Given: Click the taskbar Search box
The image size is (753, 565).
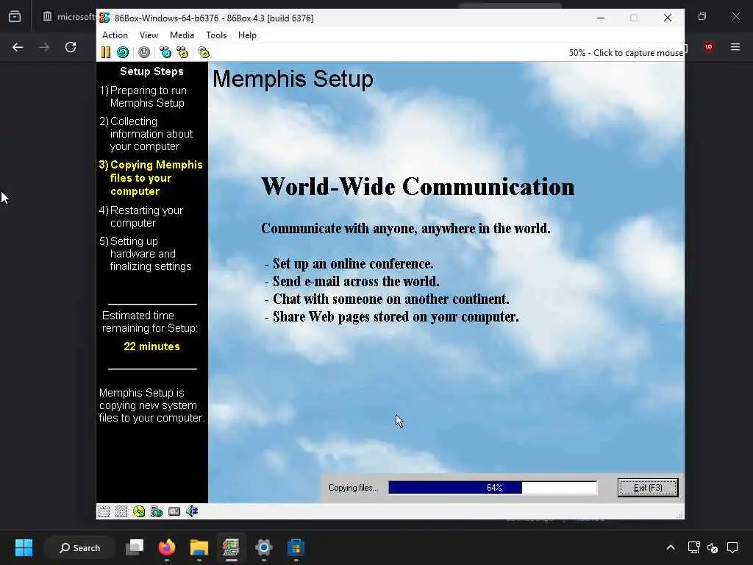Looking at the screenshot, I should point(79,547).
